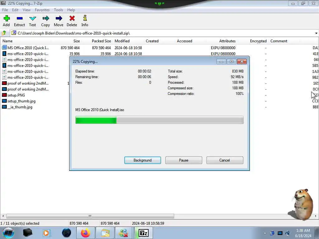Open the Info toolbar icon

[x=85, y=21]
